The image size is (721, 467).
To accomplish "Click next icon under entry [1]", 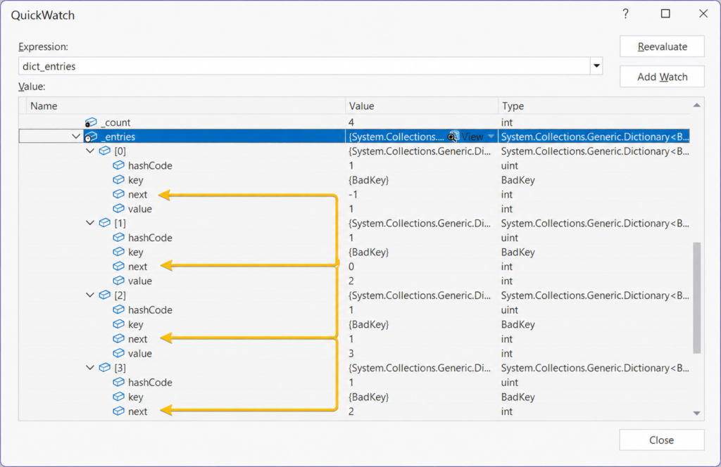I will point(118,267).
